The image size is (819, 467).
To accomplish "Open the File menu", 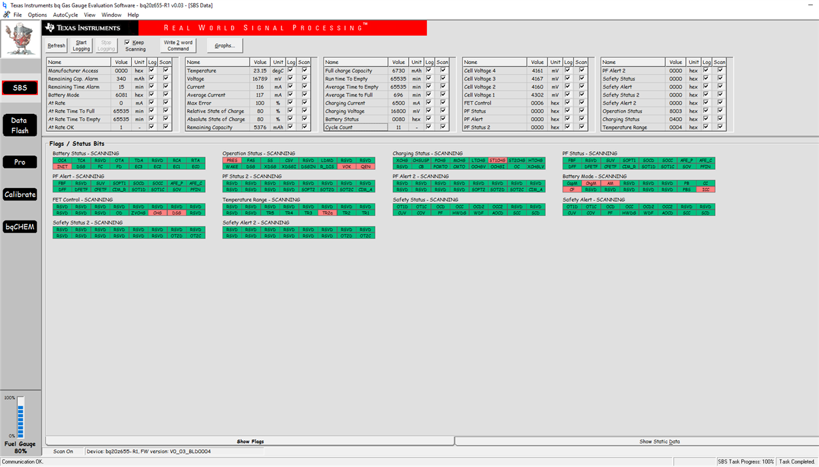I will (x=17, y=15).
